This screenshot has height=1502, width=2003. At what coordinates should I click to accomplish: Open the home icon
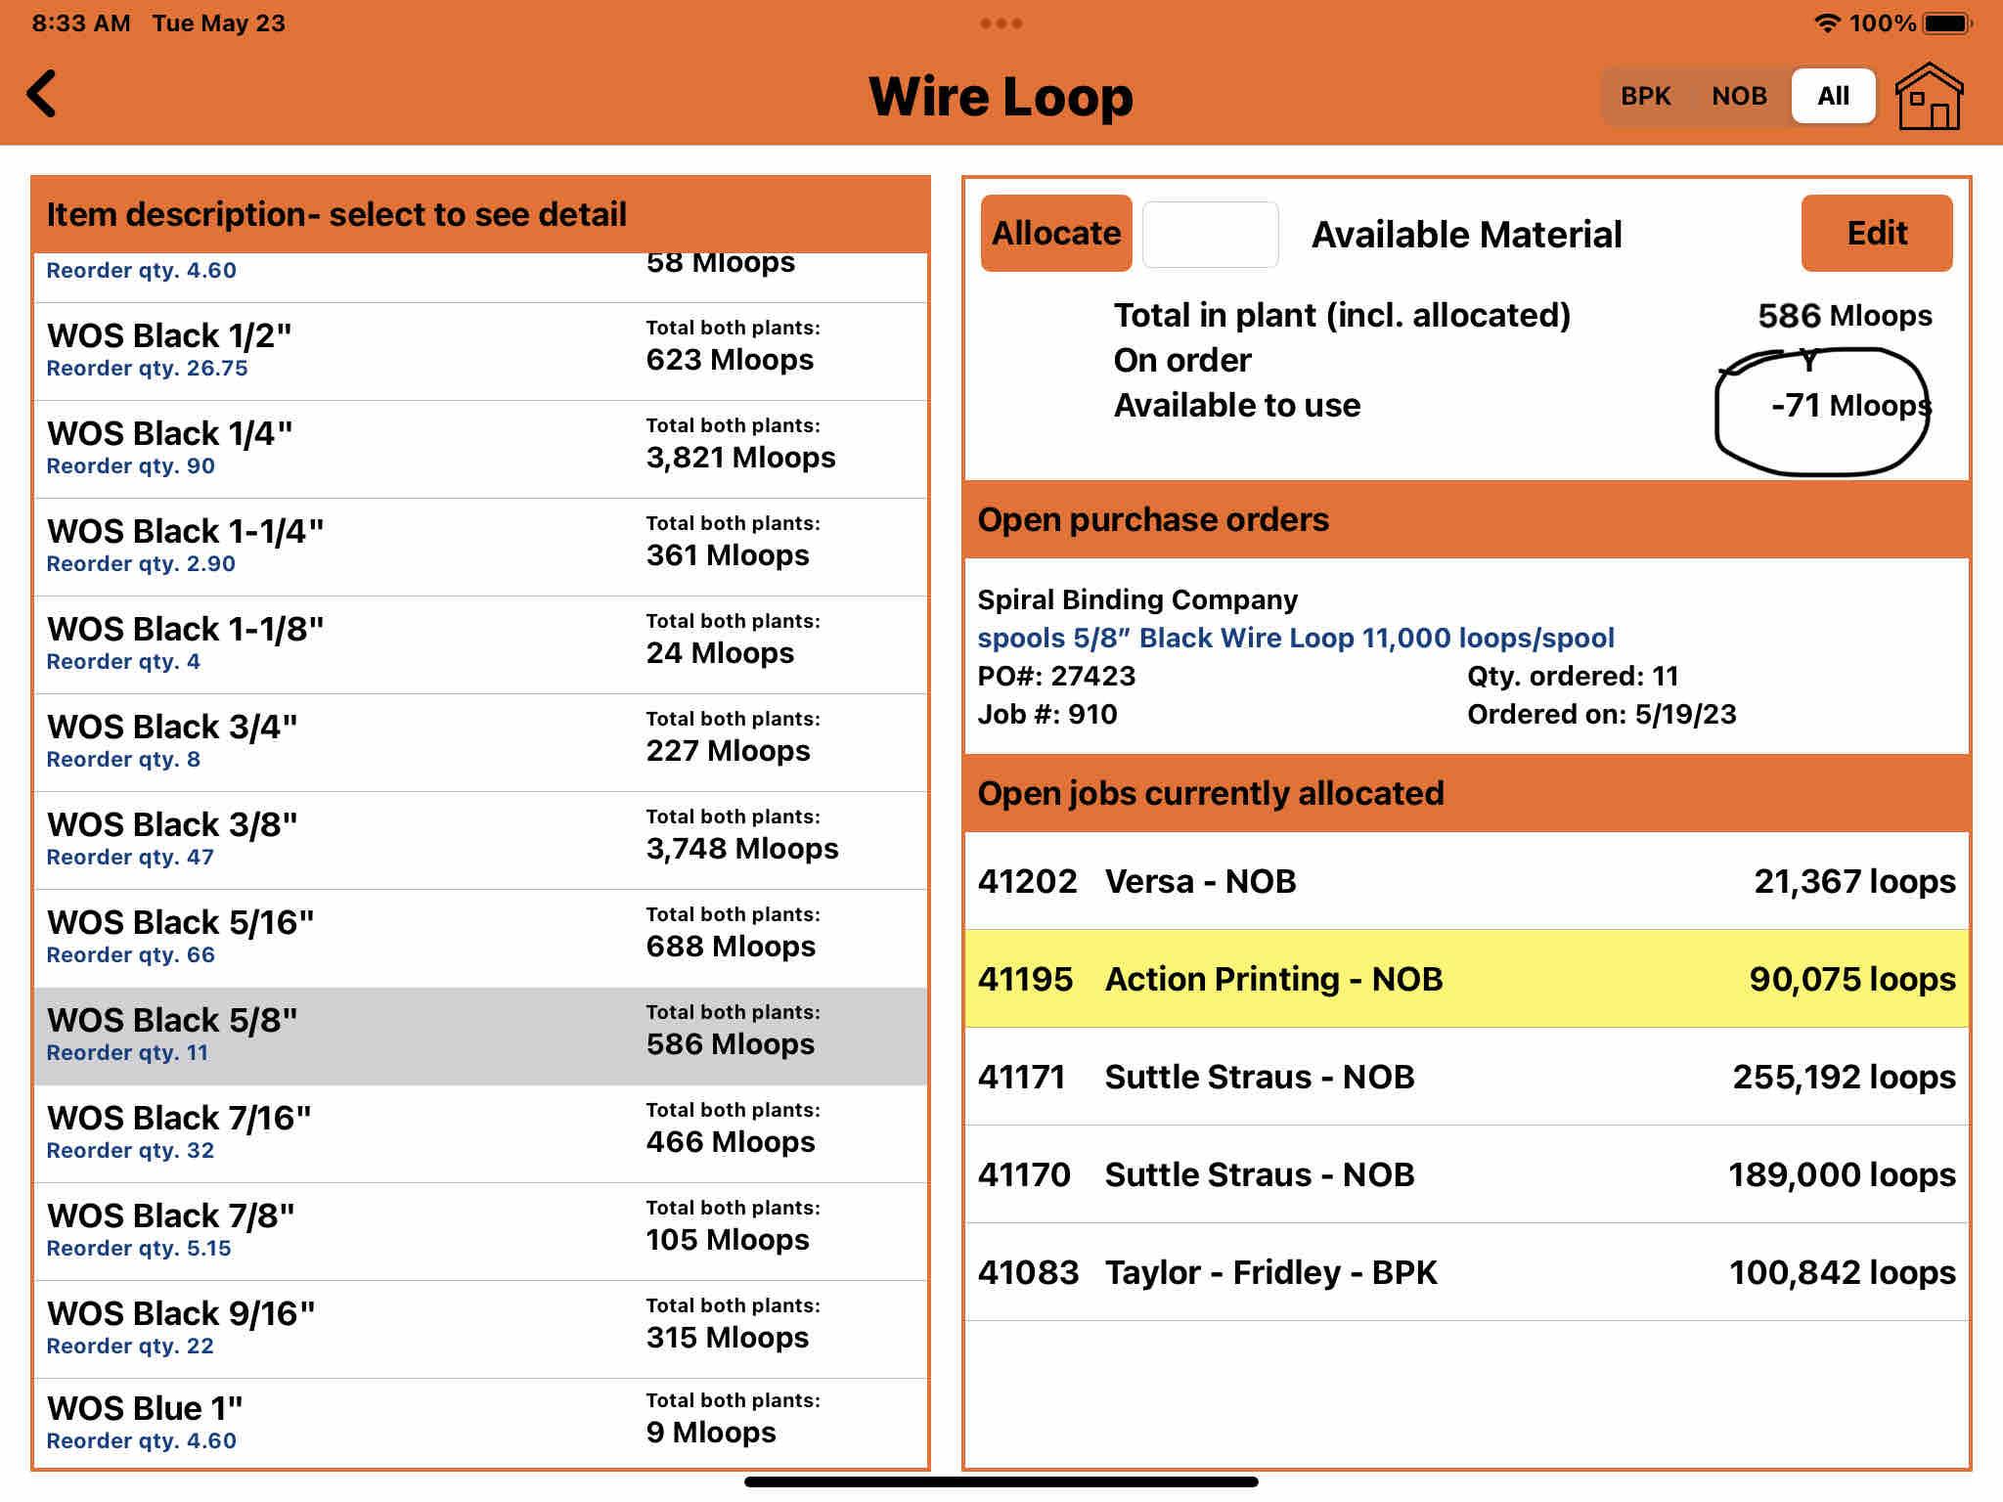(1929, 96)
